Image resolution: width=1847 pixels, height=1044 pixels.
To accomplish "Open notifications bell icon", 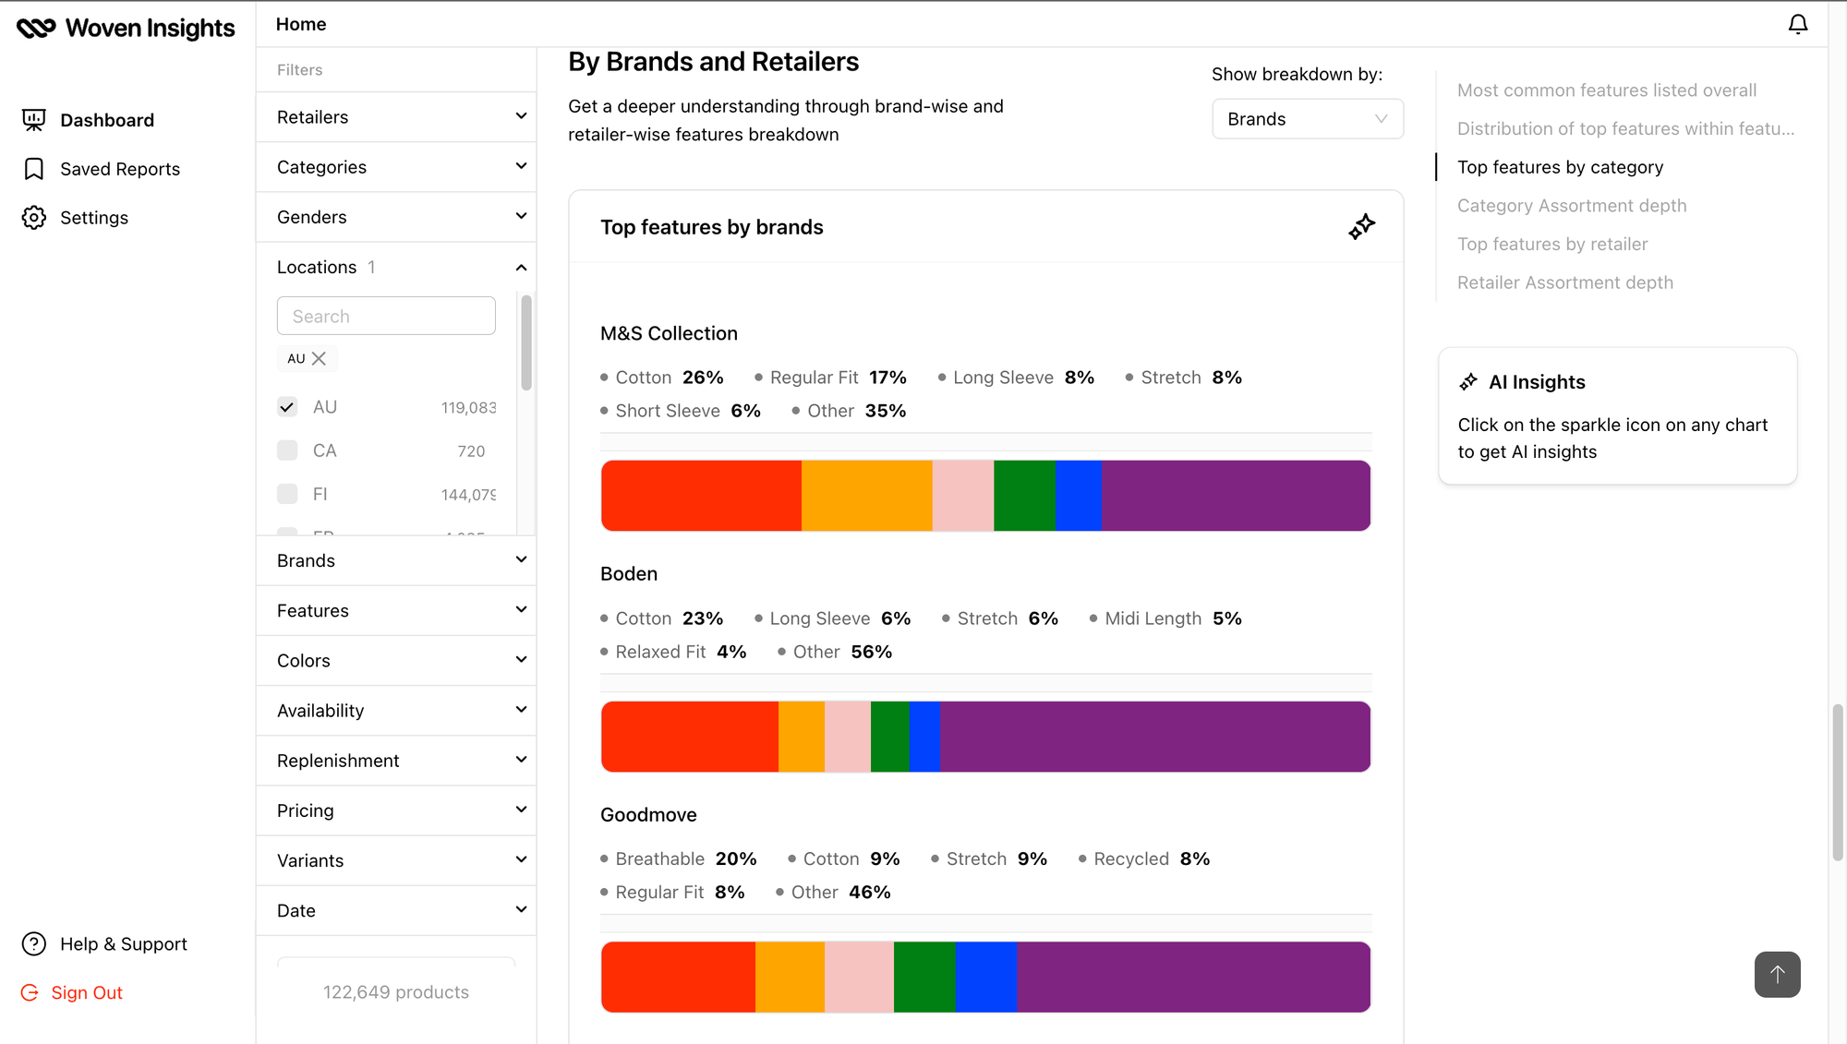I will click(x=1797, y=24).
